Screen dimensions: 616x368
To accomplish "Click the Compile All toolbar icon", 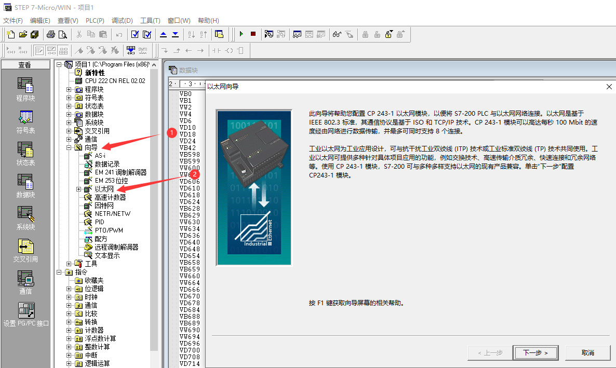I will [x=147, y=35].
